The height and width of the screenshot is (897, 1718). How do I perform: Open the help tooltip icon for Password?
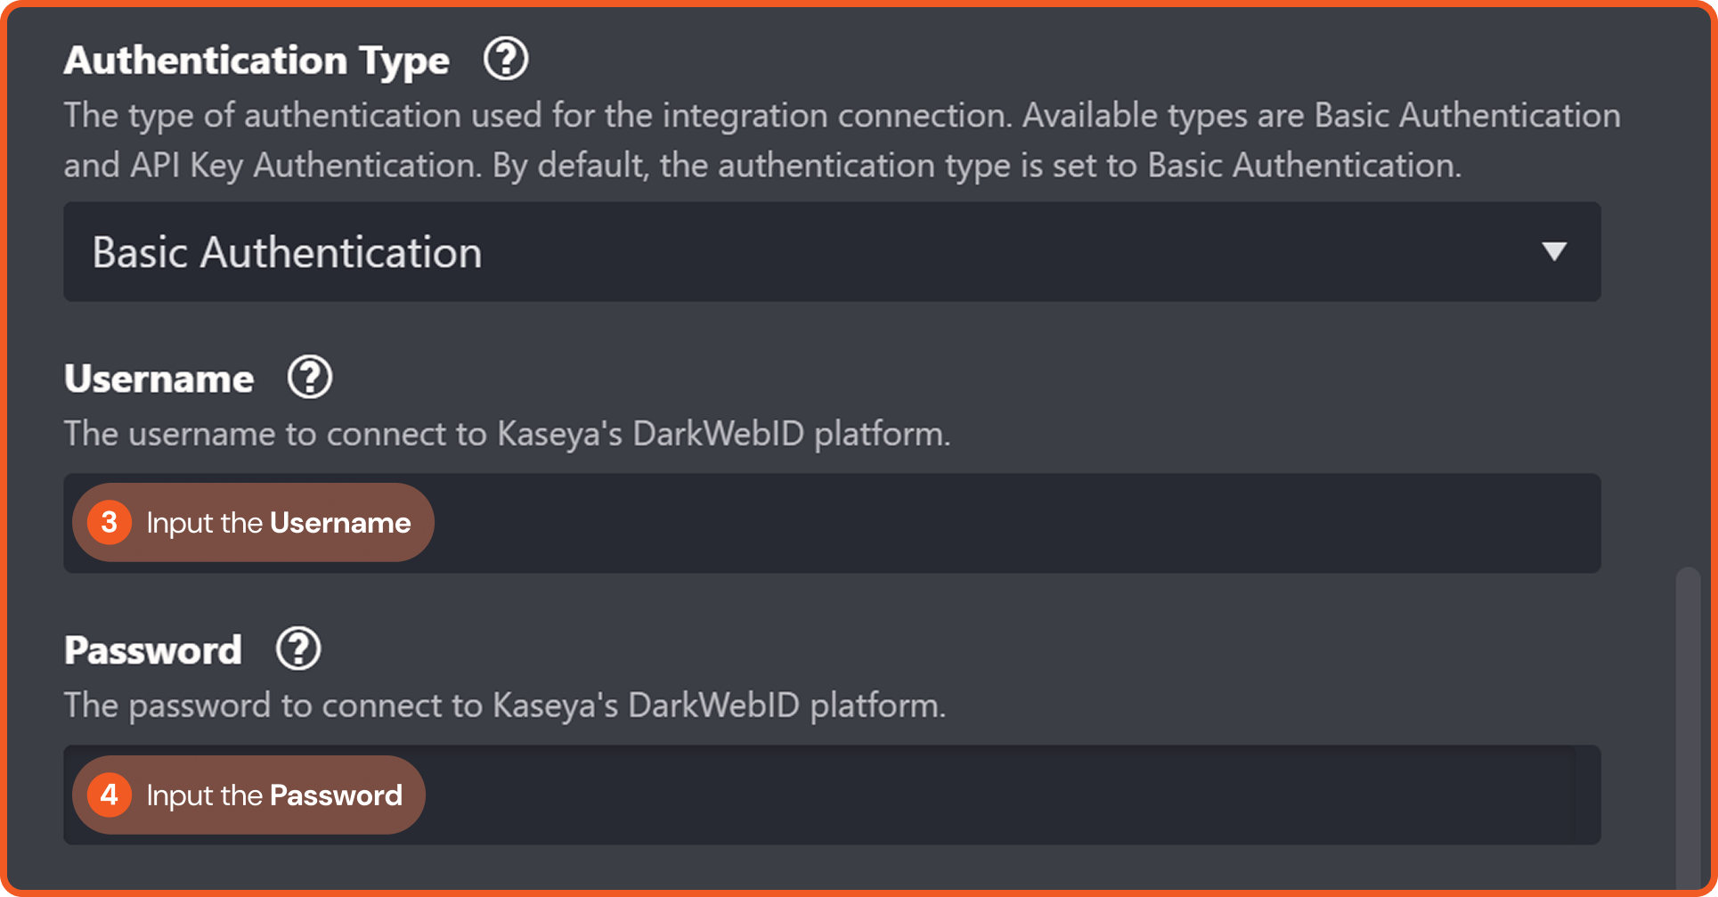pos(298,649)
